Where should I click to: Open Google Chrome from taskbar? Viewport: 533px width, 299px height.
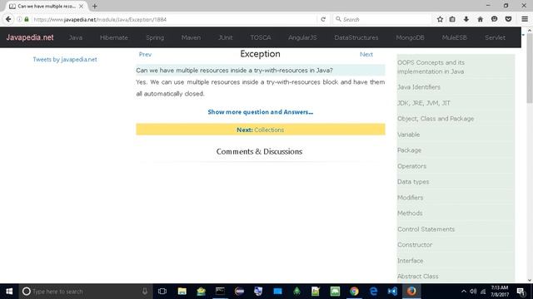pos(354,292)
